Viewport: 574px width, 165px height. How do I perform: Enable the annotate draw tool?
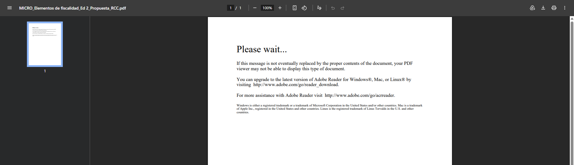click(319, 8)
